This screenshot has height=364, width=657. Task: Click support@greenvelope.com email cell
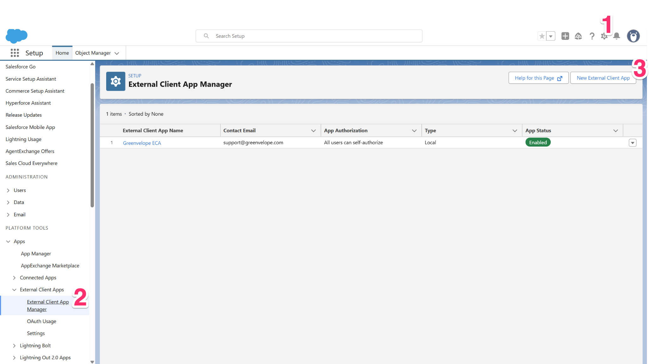tap(253, 142)
